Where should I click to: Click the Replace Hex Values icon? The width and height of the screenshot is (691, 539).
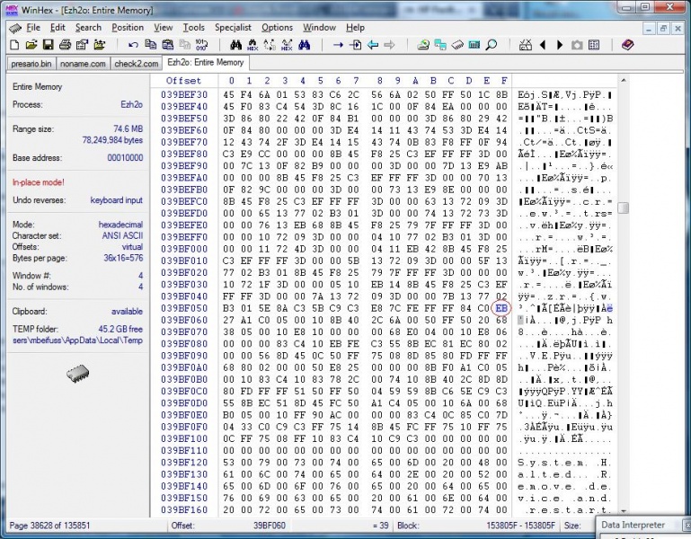tap(287, 45)
